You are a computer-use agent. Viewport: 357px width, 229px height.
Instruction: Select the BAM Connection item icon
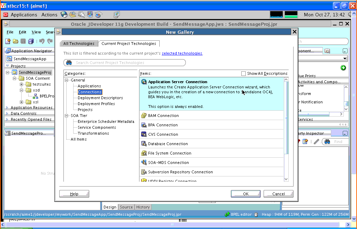coord(144,116)
